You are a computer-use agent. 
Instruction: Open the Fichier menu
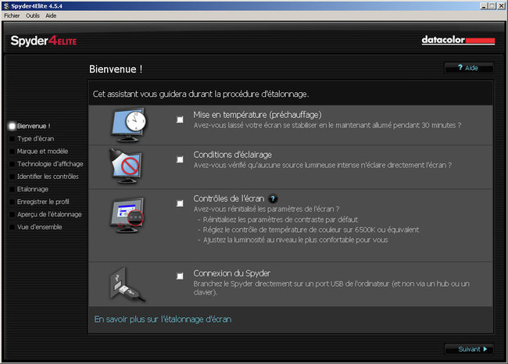click(12, 16)
